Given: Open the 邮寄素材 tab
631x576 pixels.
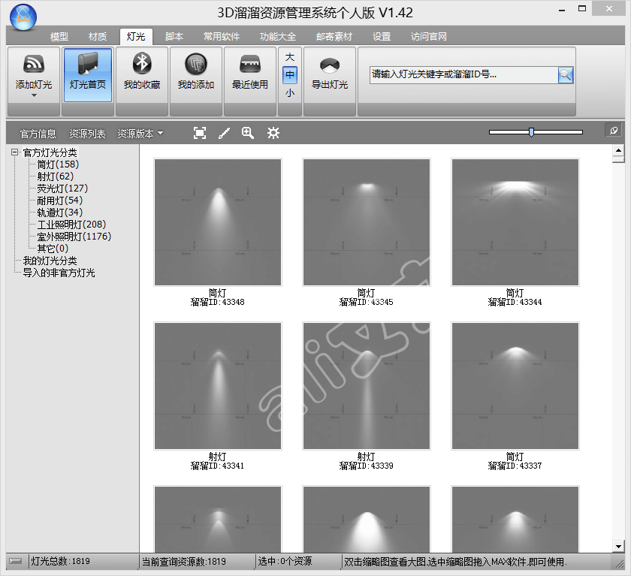Looking at the screenshot, I should (x=334, y=37).
